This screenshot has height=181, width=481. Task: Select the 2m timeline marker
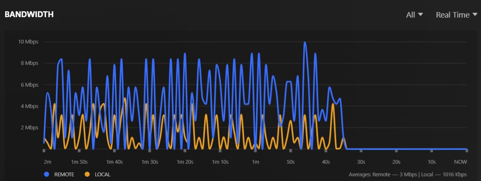pyautogui.click(x=47, y=162)
